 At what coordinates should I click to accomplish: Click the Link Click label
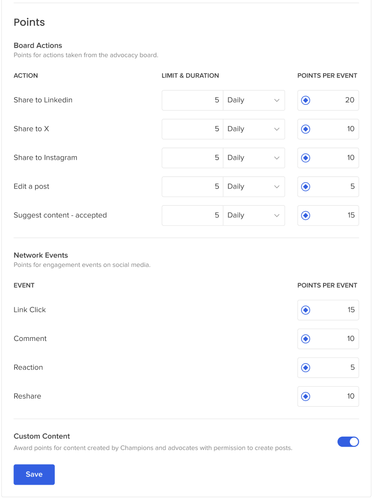tap(29, 310)
